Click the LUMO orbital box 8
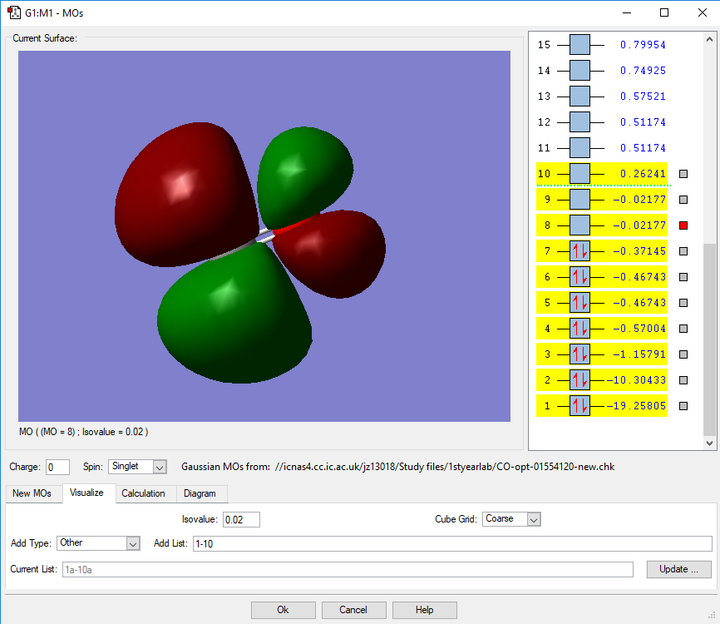Viewport: 720px width, 624px height. click(x=579, y=225)
